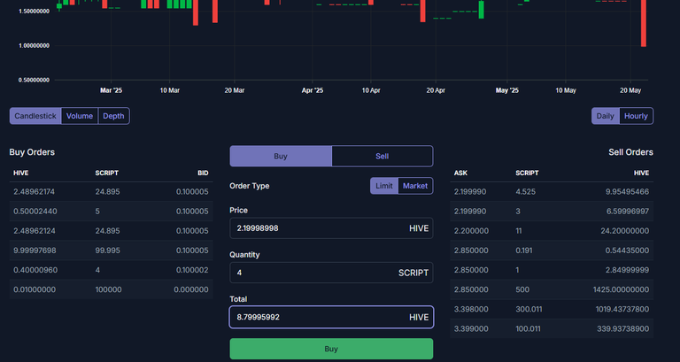The width and height of the screenshot is (680, 362).
Task: Select sell order with SCRIPT 0.191
Action: pyautogui.click(x=552, y=250)
